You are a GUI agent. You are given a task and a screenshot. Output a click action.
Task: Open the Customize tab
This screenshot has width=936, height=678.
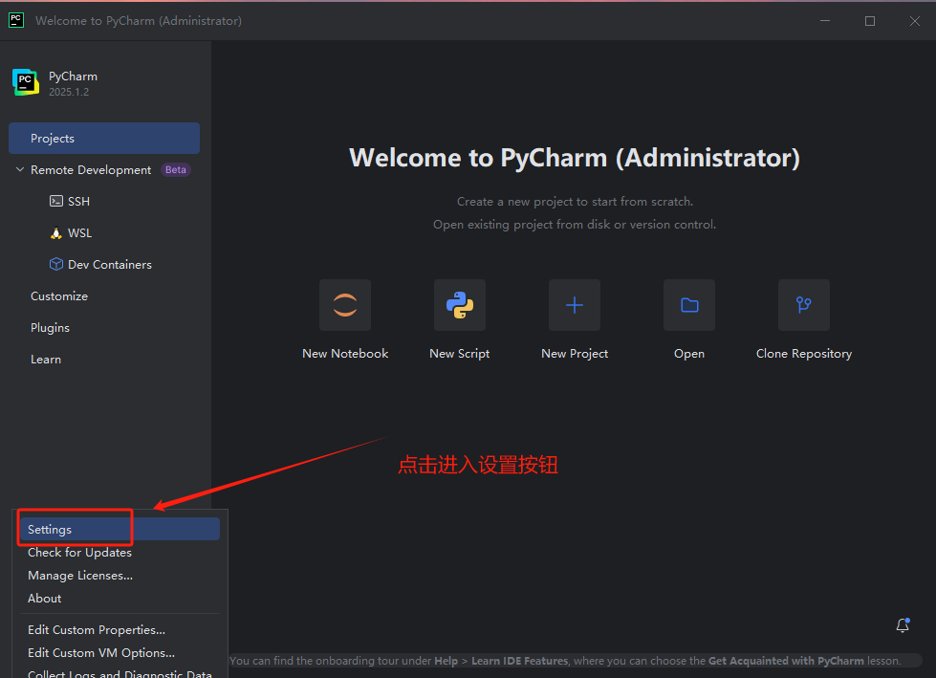point(59,296)
